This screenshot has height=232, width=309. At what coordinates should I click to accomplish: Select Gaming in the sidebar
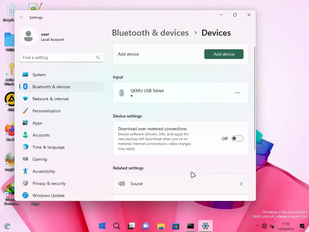coord(62,159)
